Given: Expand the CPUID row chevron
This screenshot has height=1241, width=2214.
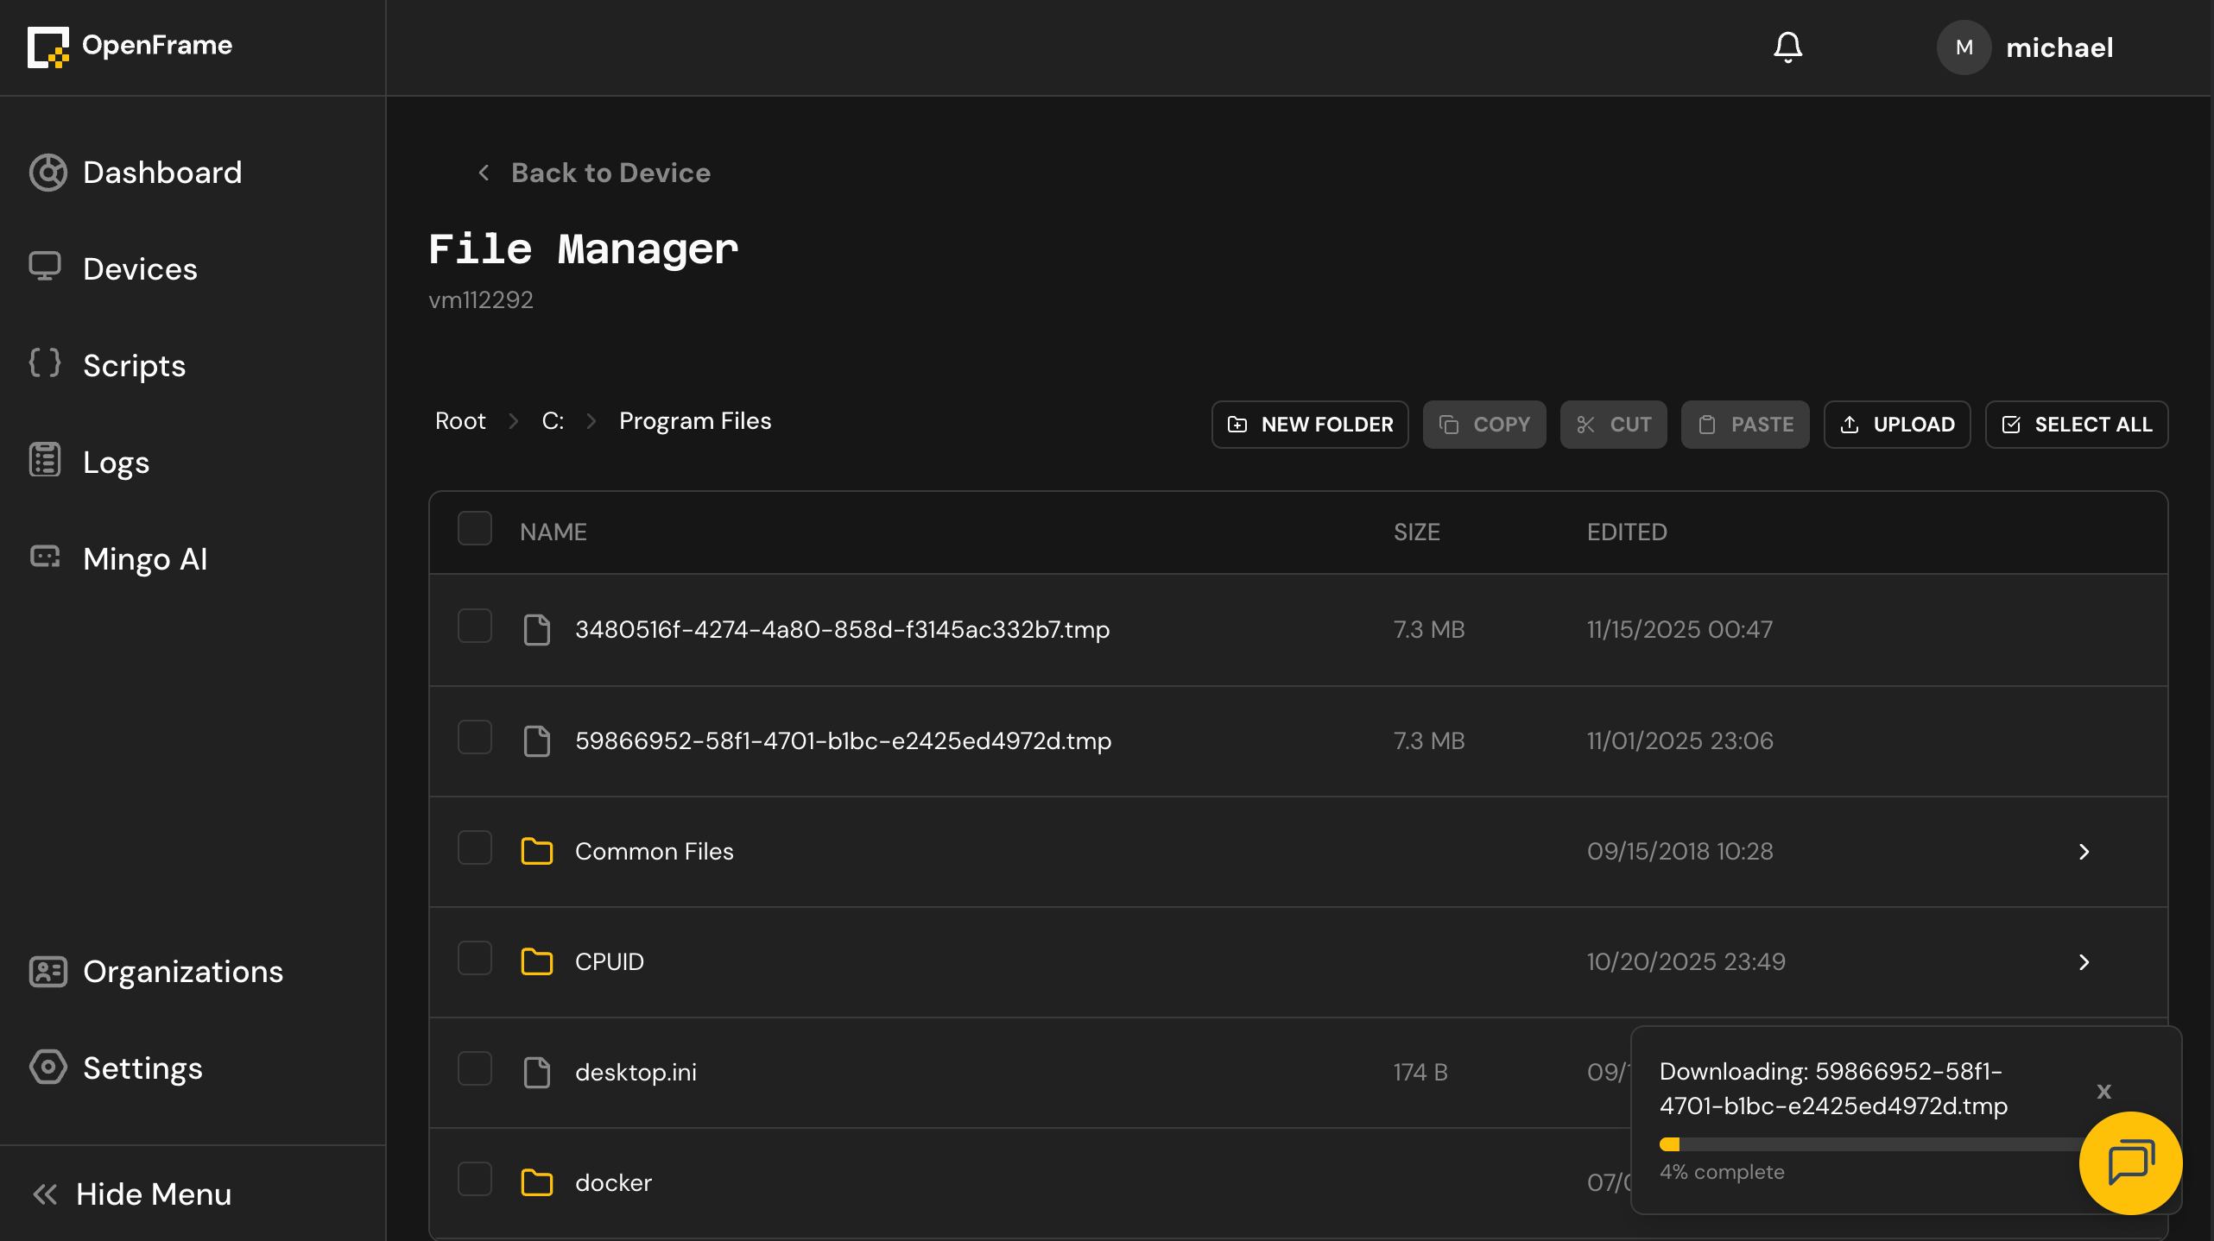Looking at the screenshot, I should click(x=2084, y=962).
